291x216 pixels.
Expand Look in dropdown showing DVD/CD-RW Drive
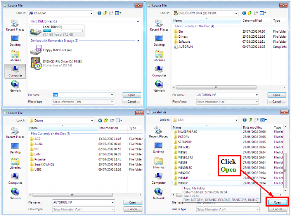coord(236,13)
